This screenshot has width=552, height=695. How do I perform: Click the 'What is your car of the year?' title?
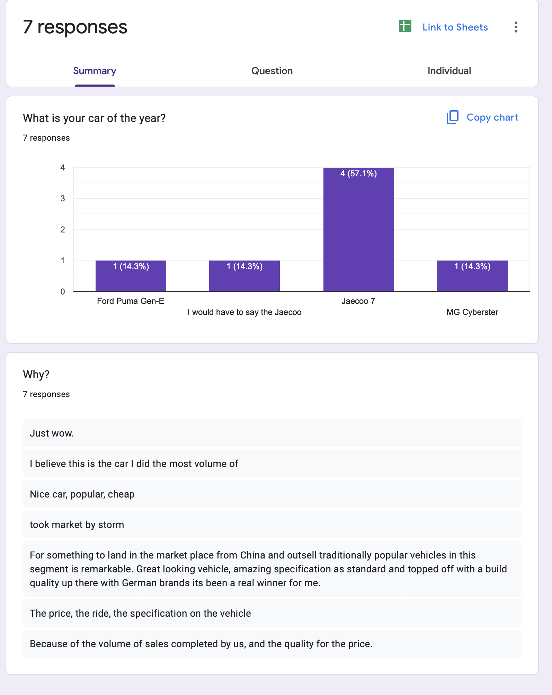click(94, 118)
